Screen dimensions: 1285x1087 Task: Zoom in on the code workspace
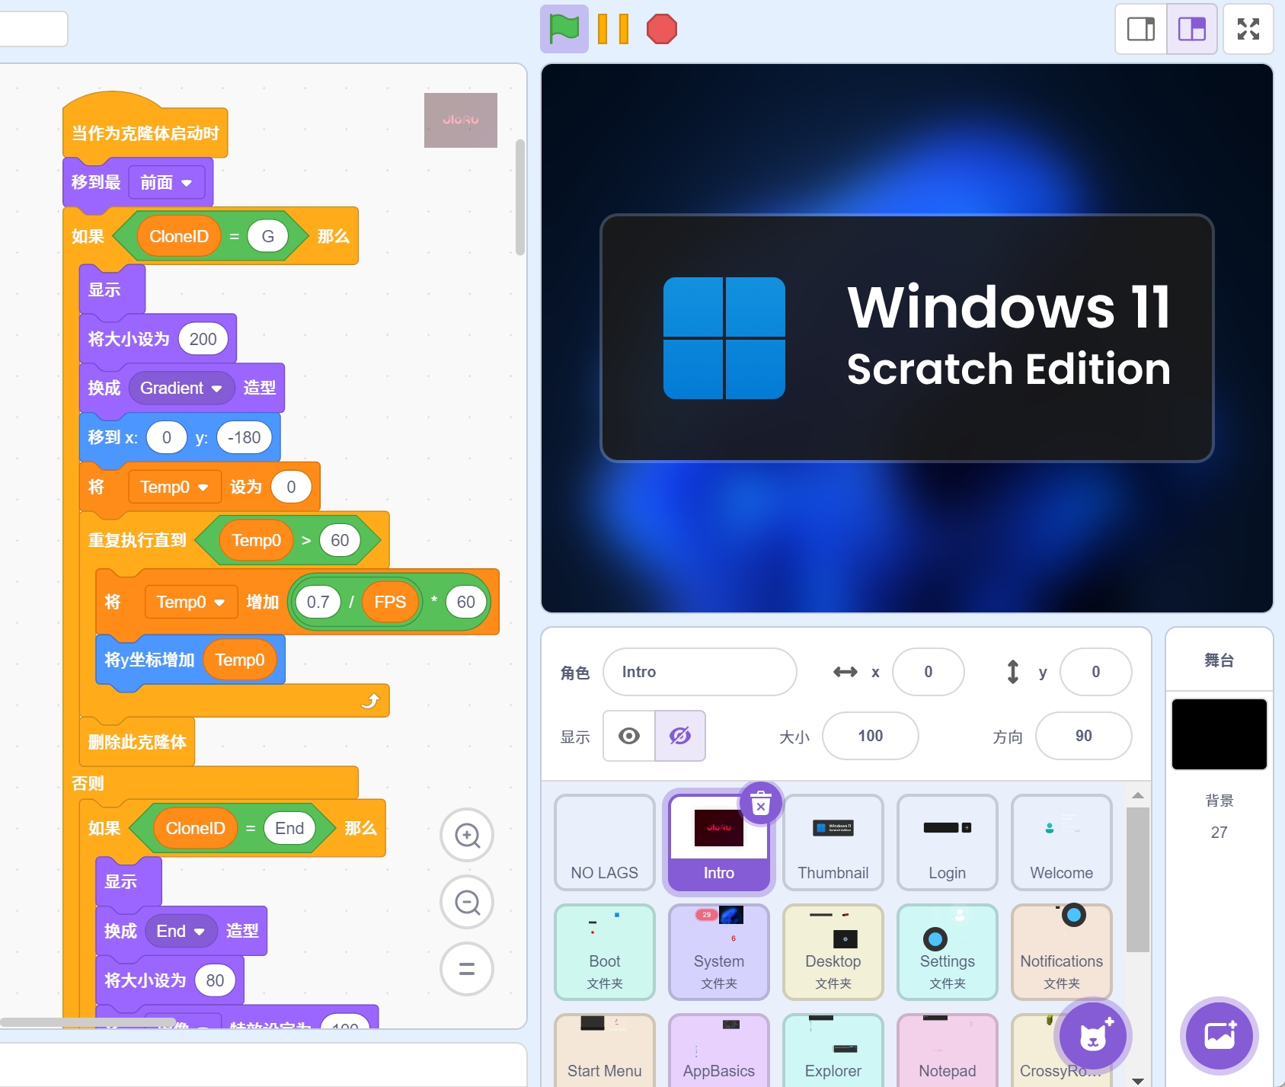pos(467,836)
